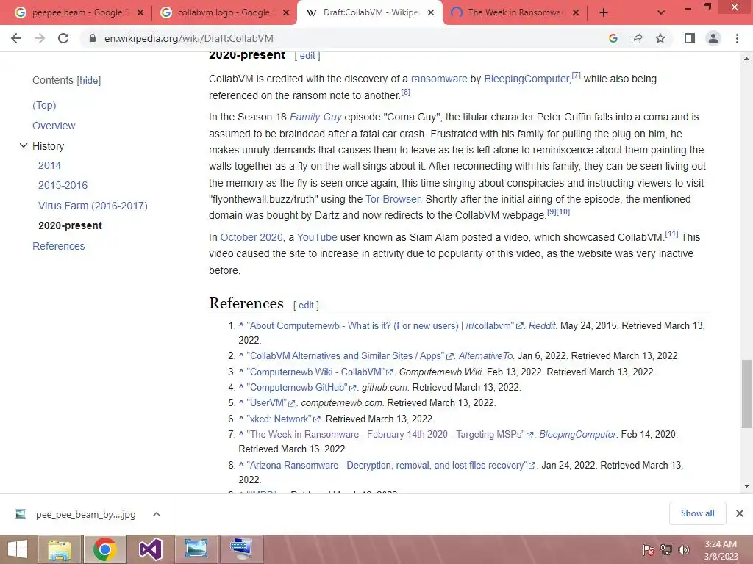Image resolution: width=753 pixels, height=564 pixels.
Task: Open the YouTube article link
Action: tap(317, 237)
